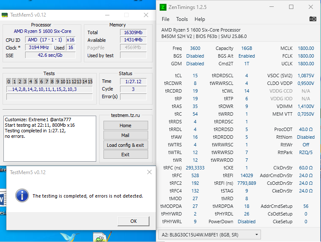Click the empty Used by test field
Screen dimensions: 321x242
pyautogui.click(x=133, y=55)
